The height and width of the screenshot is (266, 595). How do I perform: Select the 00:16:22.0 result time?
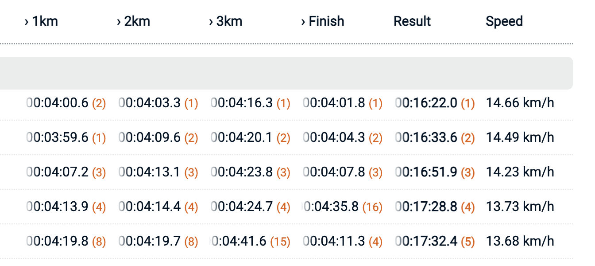pyautogui.click(x=426, y=103)
